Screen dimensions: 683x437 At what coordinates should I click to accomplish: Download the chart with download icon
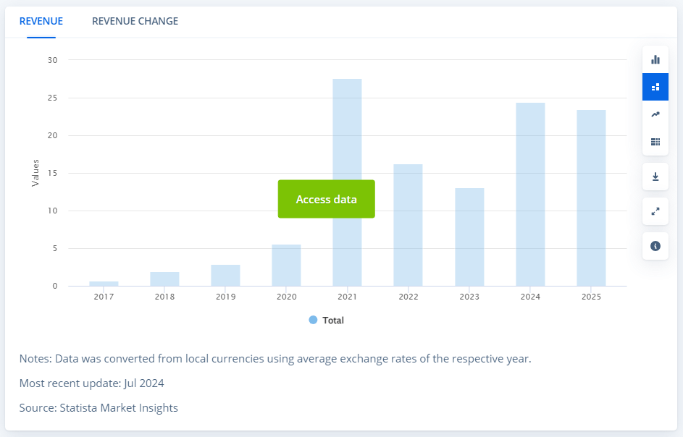(655, 177)
